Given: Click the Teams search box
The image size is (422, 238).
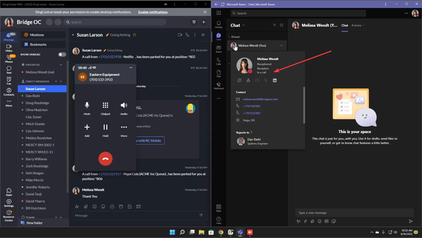Looking at the screenshot, I should click(x=298, y=13).
